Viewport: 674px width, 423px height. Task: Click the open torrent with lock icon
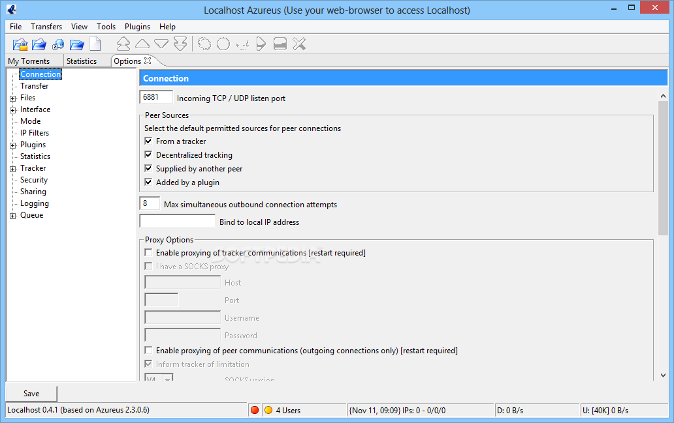click(20, 44)
